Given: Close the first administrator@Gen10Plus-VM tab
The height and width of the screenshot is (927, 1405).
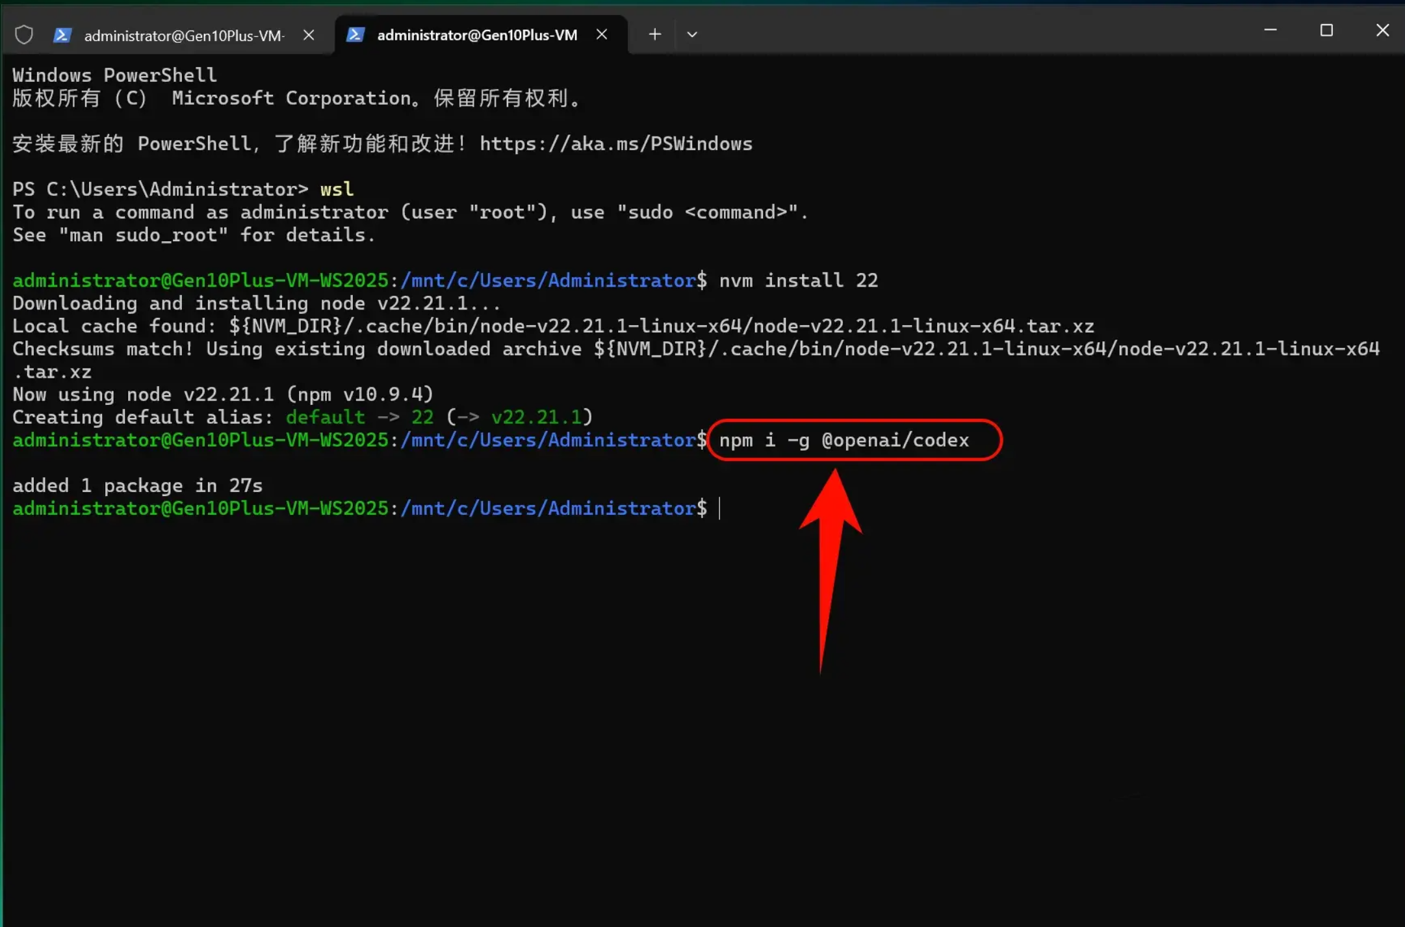Looking at the screenshot, I should (x=309, y=35).
